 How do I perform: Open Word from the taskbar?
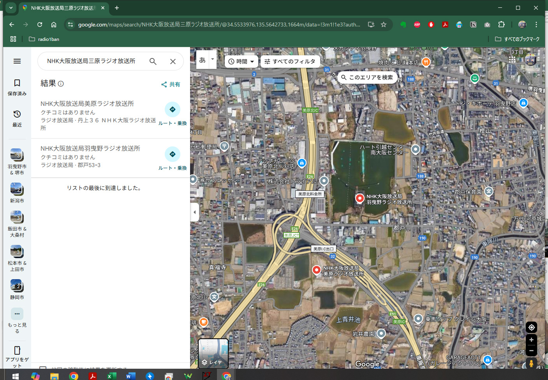pyautogui.click(x=130, y=376)
